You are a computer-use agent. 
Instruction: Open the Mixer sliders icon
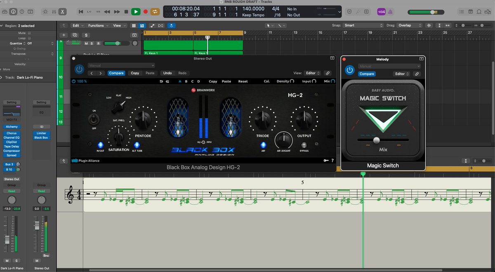(53, 12)
